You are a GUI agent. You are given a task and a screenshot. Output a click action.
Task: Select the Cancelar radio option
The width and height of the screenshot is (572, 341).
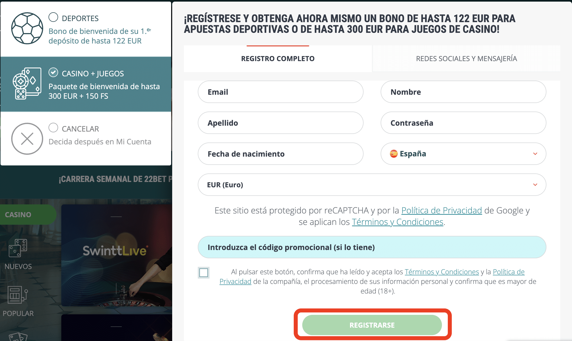(53, 128)
